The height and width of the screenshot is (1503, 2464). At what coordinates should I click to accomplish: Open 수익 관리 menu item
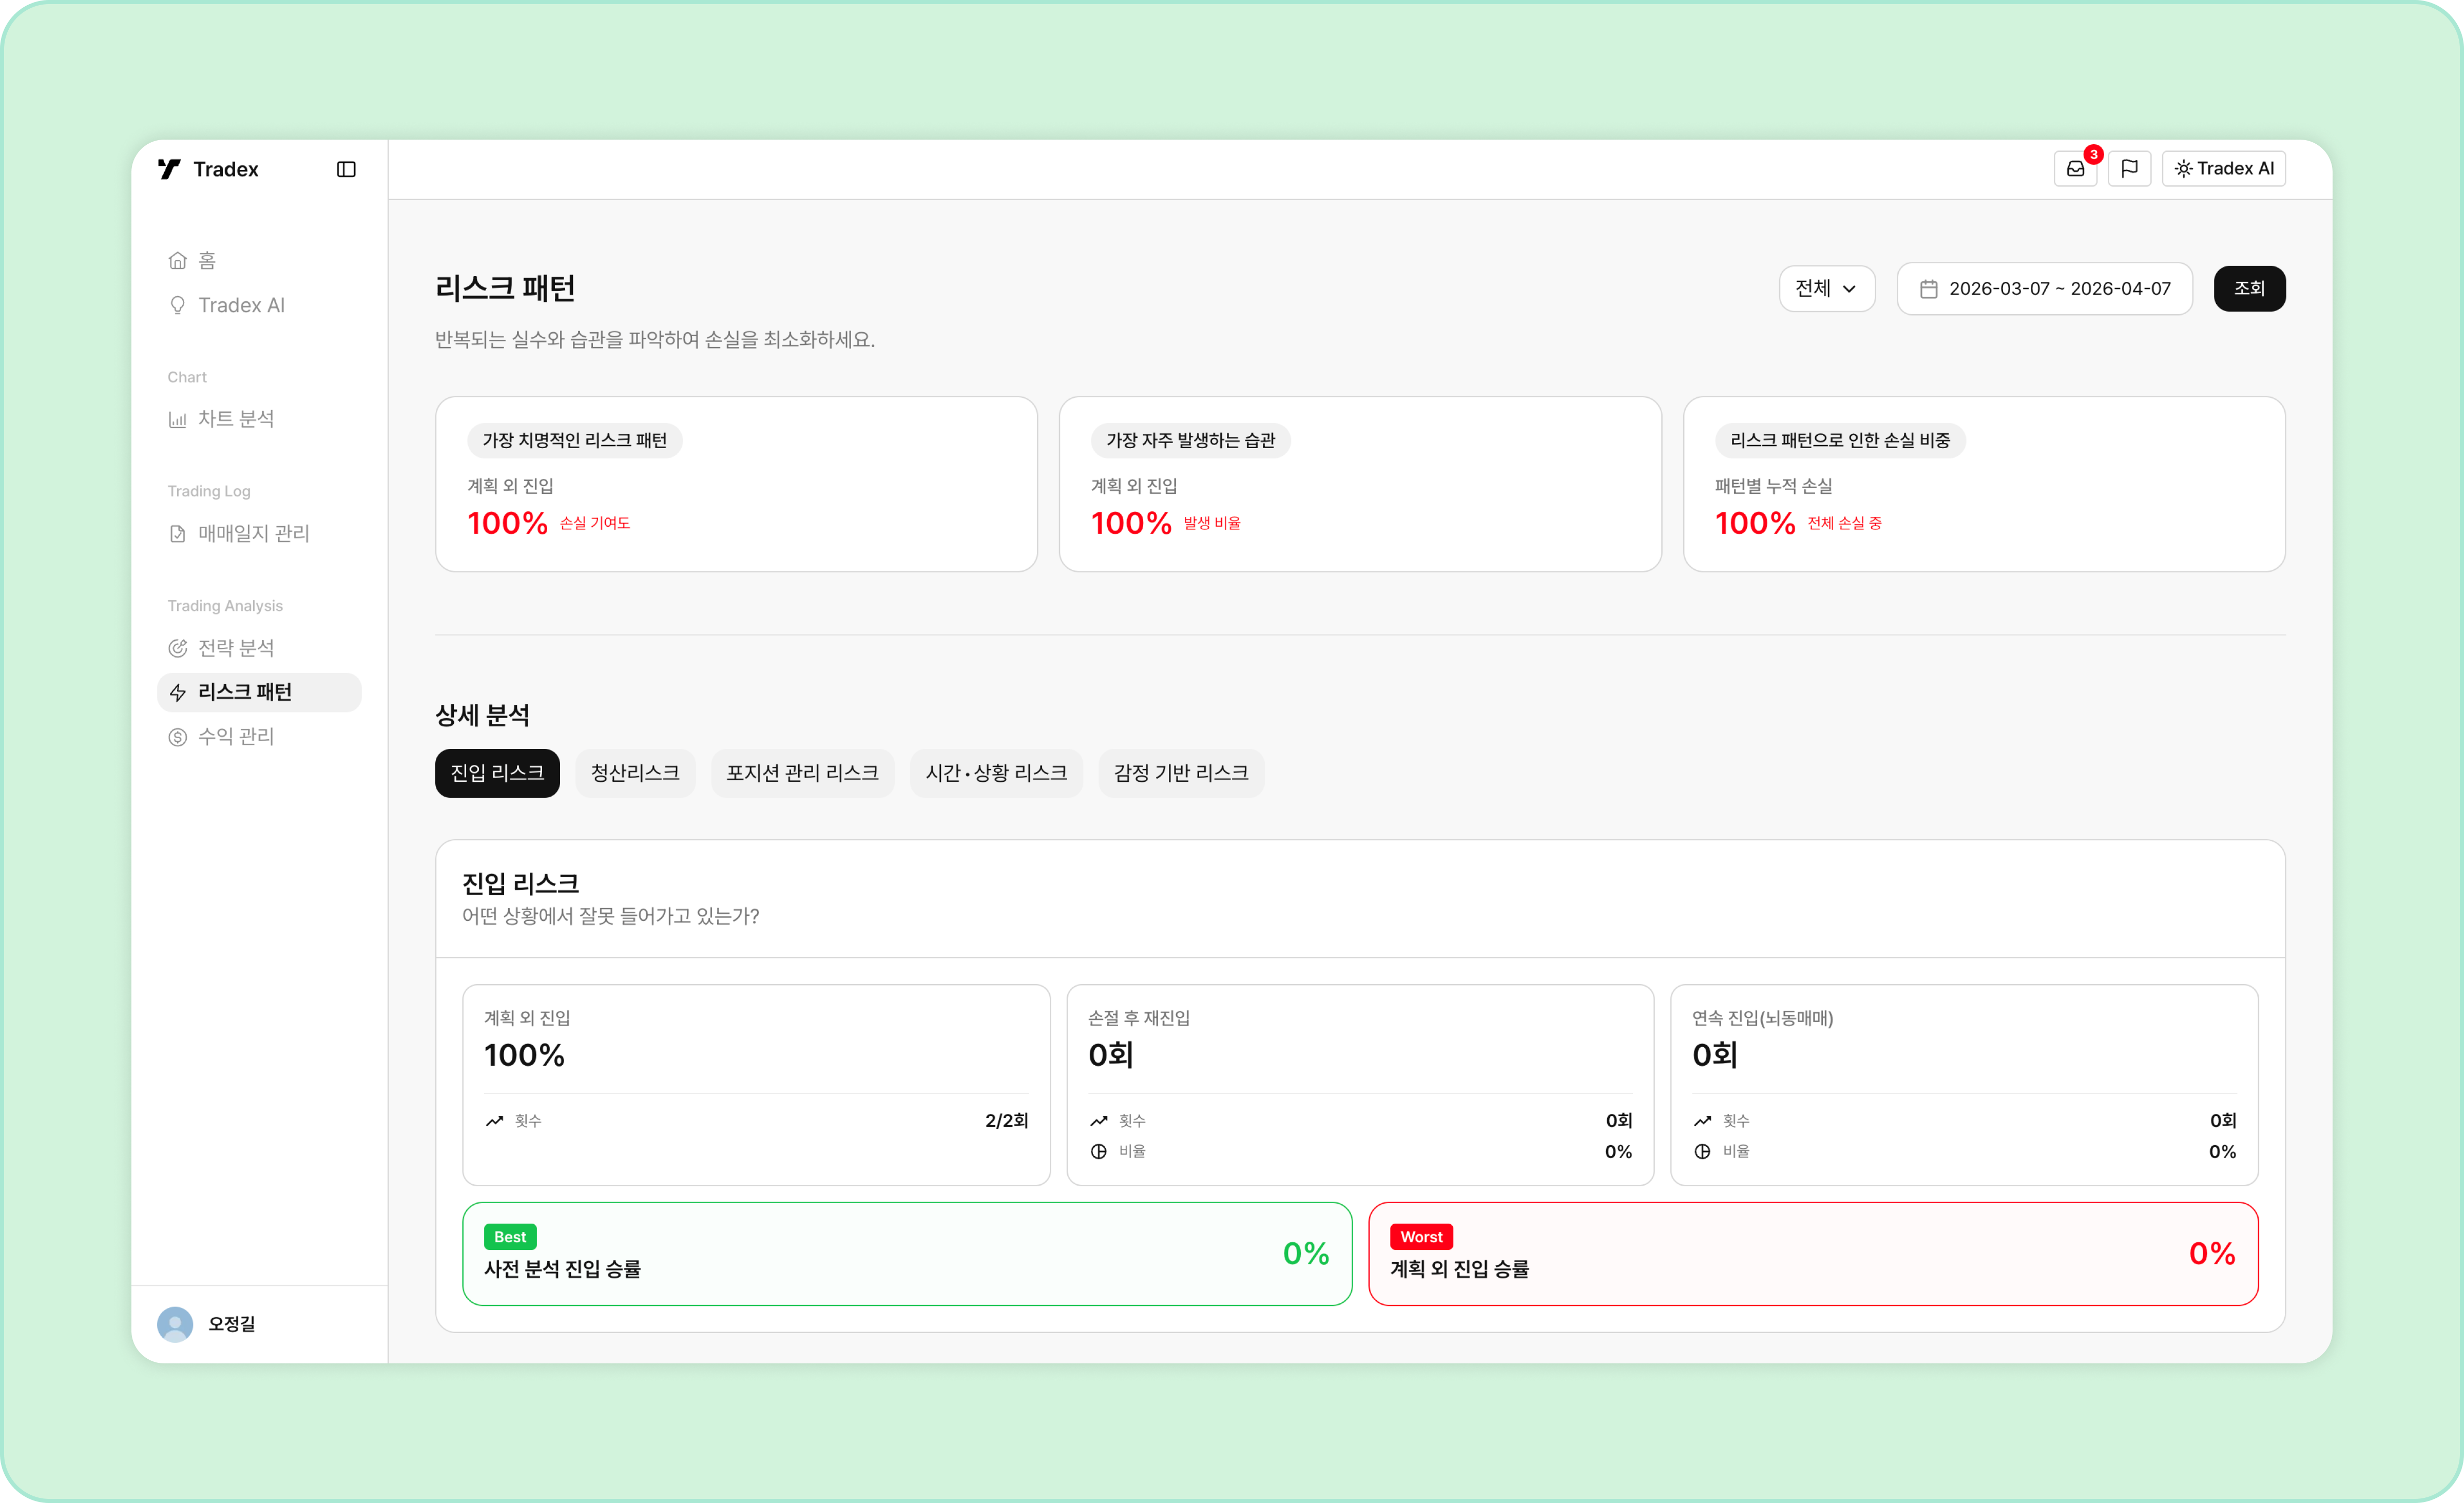coord(259,737)
